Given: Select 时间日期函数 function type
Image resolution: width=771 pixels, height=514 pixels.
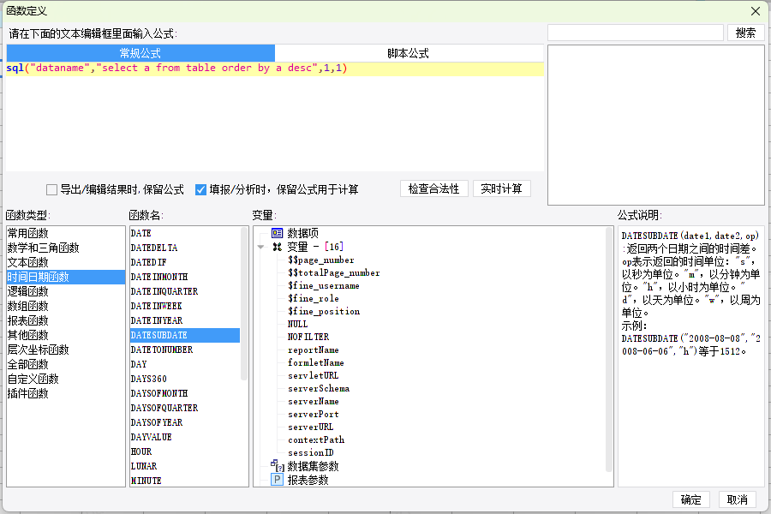Looking at the screenshot, I should (x=66, y=277).
